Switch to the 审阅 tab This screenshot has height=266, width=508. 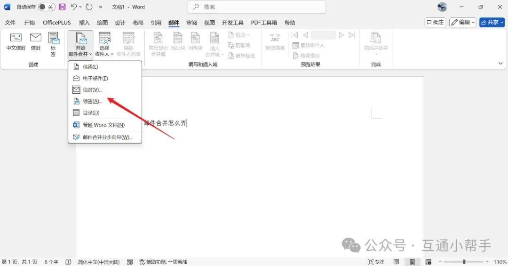coord(192,23)
